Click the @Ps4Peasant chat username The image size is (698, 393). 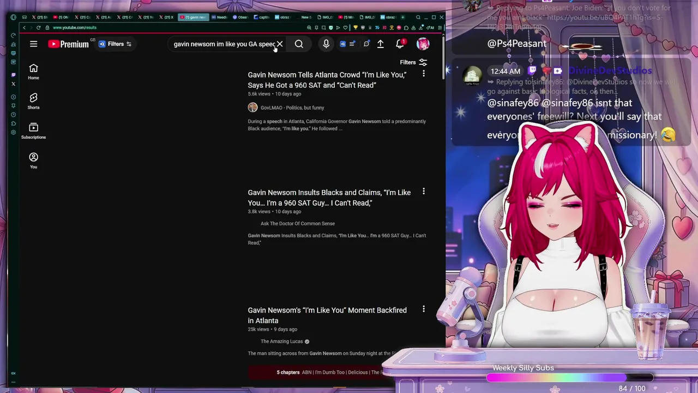[x=516, y=44]
